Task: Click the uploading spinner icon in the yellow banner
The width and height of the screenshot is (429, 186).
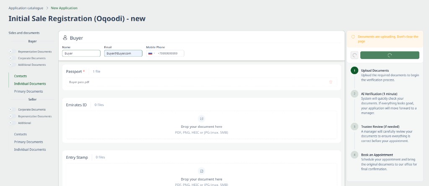Action: [353, 36]
